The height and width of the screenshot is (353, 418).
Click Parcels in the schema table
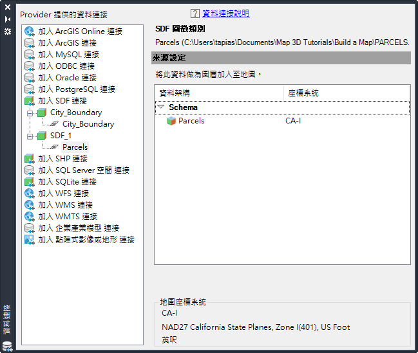click(191, 121)
